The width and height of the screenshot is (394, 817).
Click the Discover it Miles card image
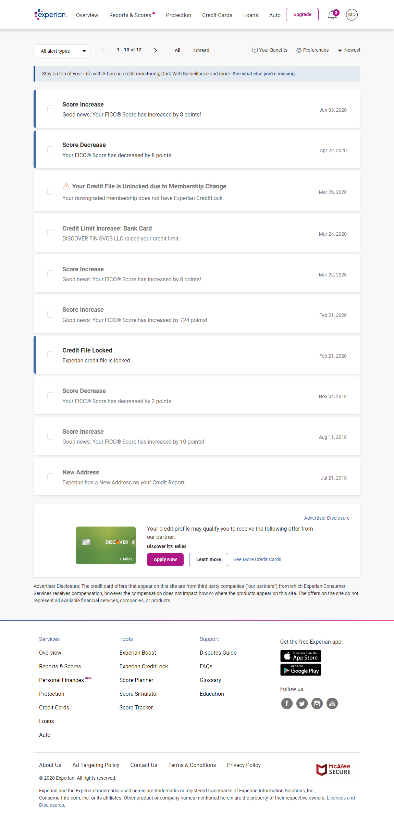tap(106, 545)
